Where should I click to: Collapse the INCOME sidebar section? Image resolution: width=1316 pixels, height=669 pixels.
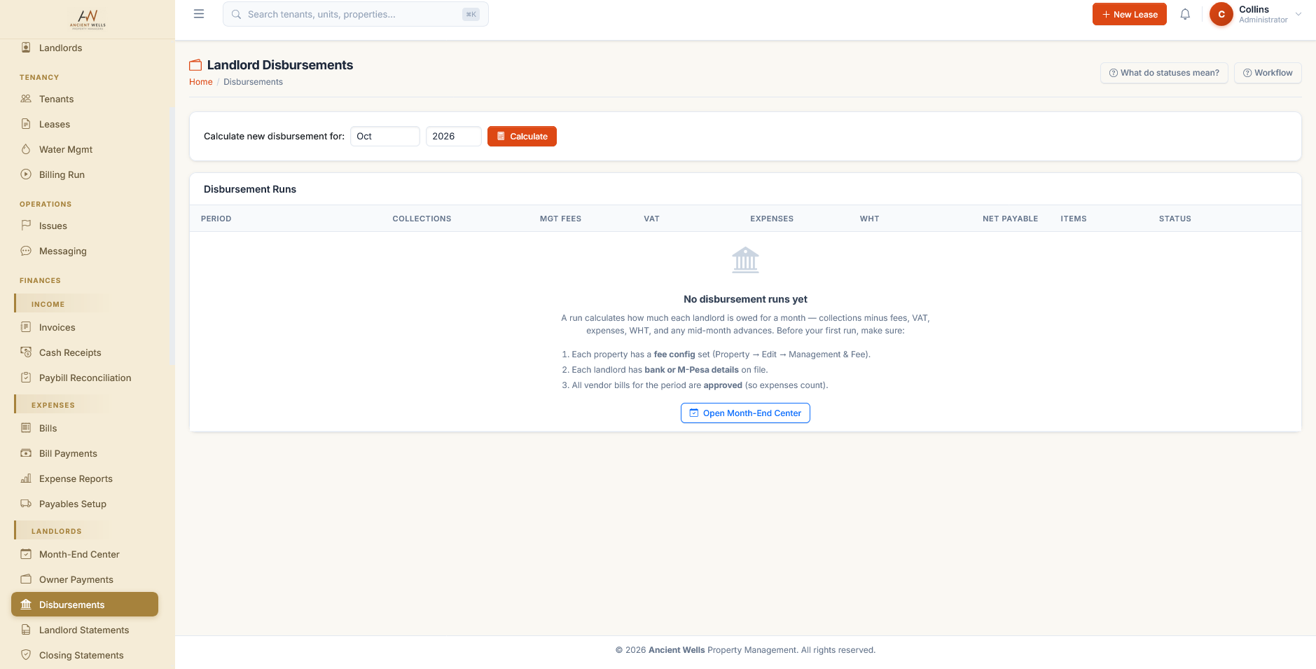62,304
